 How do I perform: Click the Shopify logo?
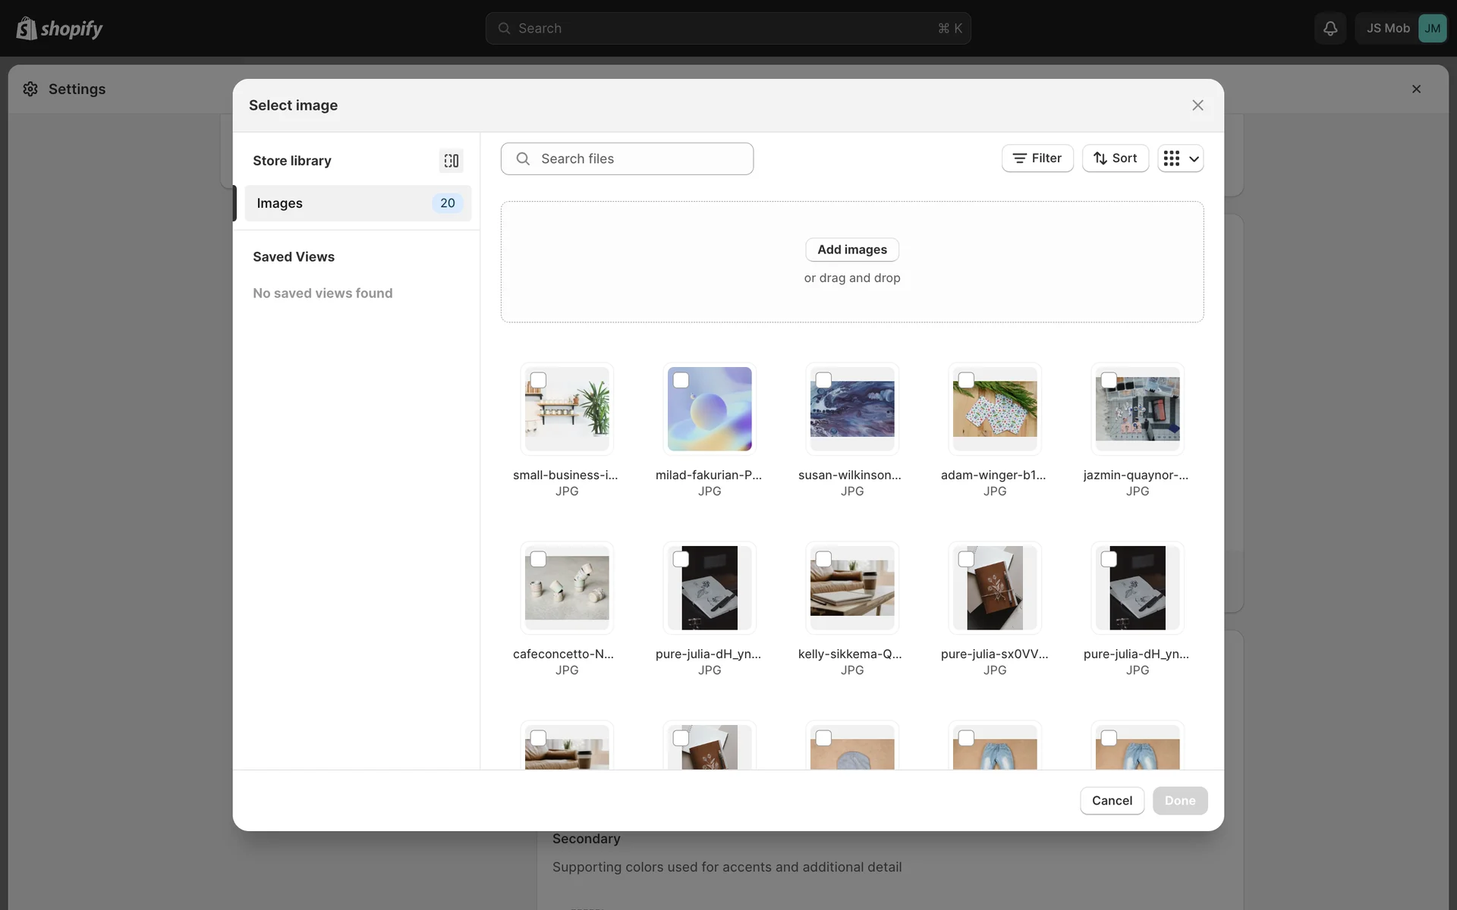tap(59, 28)
